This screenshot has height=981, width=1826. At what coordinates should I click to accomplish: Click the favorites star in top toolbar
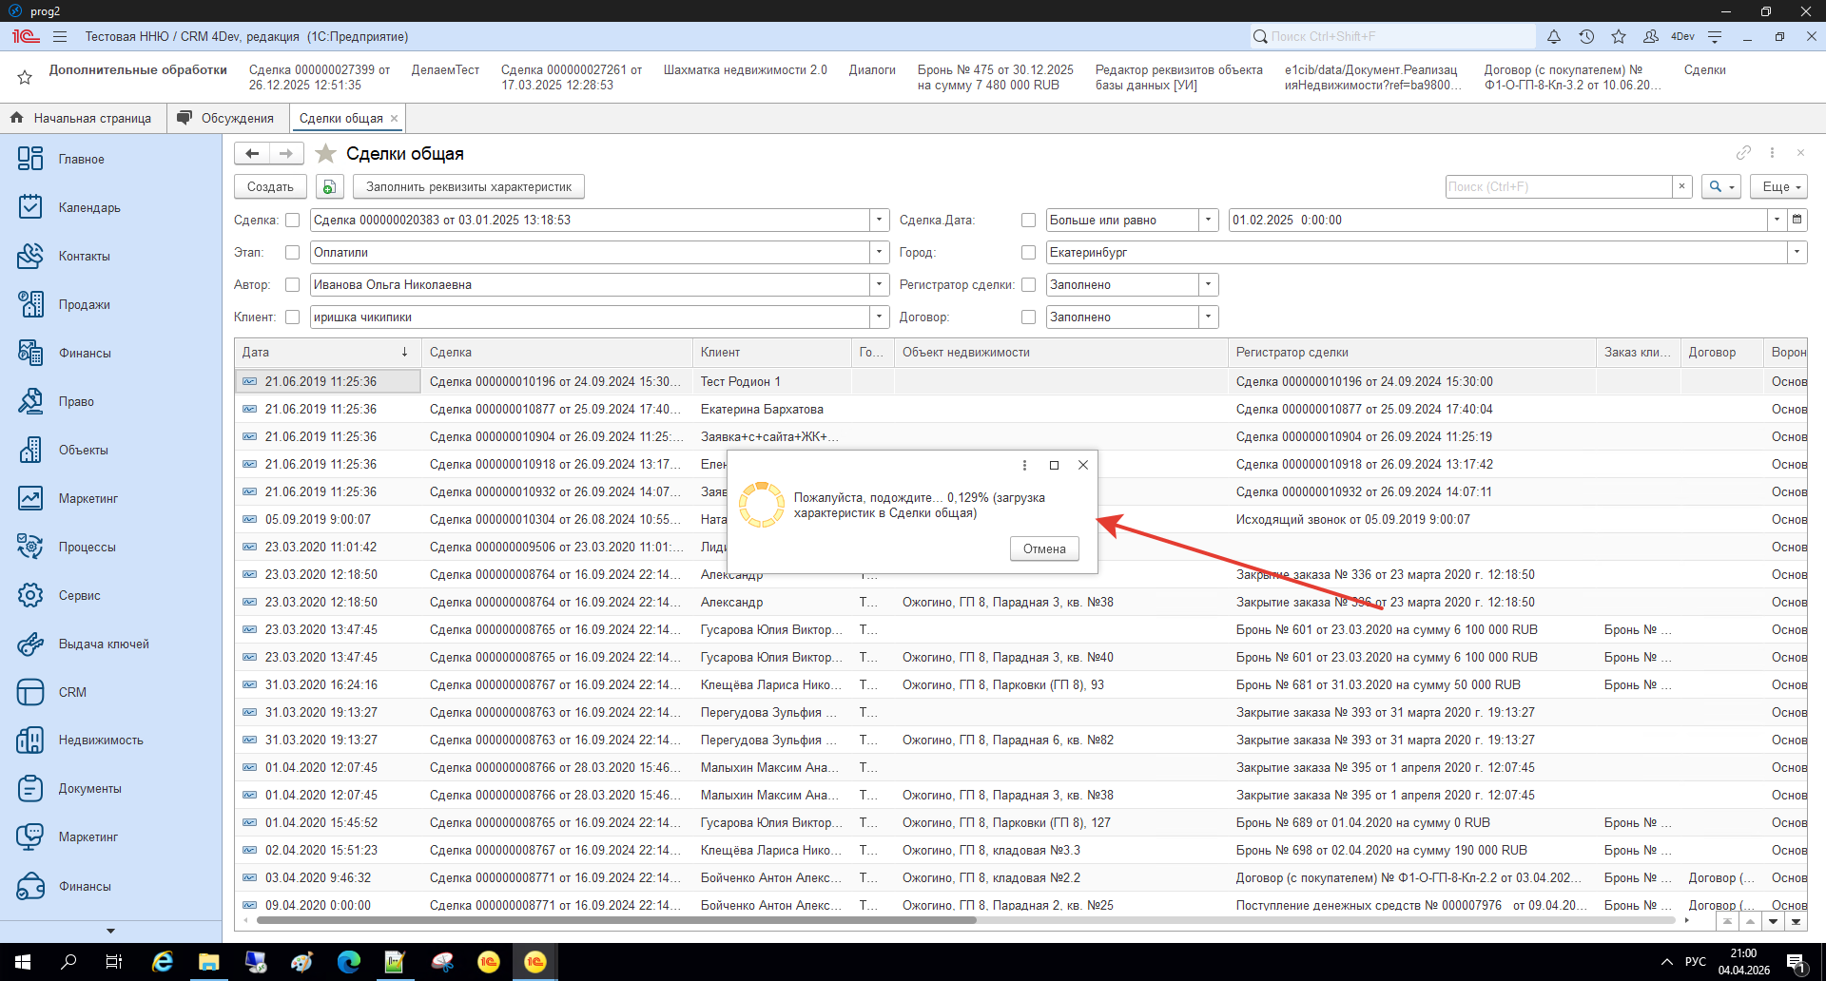tap(1619, 37)
